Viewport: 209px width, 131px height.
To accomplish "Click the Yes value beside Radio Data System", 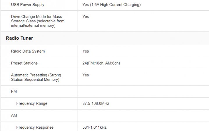I will 86,51.
